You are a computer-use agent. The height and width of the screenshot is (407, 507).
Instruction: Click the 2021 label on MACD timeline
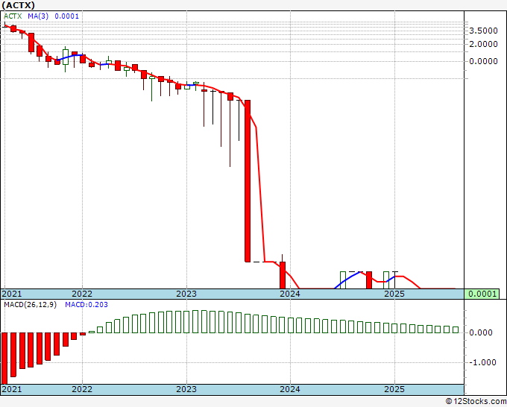(12, 389)
